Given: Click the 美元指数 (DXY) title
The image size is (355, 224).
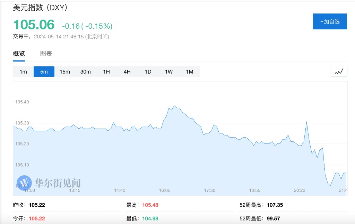Looking at the screenshot, I should (40, 7).
